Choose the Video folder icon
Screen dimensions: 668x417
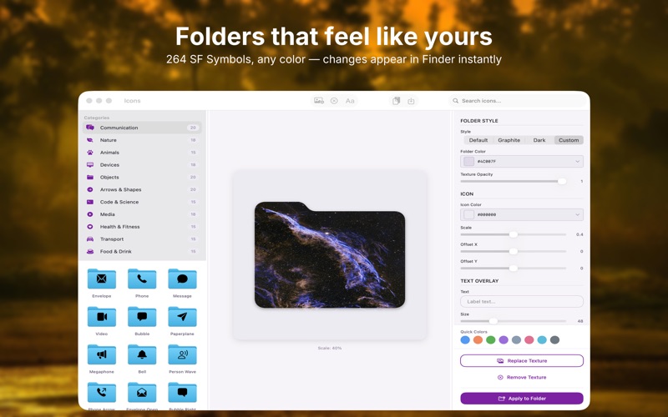pos(101,317)
